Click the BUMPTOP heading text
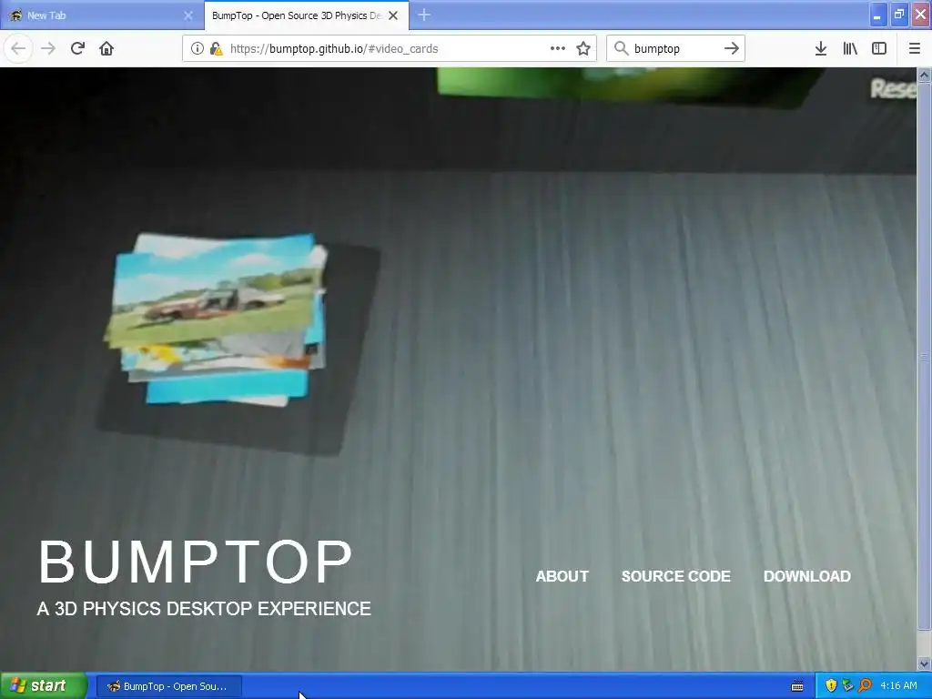Viewport: 932px width, 699px height. pos(196,562)
